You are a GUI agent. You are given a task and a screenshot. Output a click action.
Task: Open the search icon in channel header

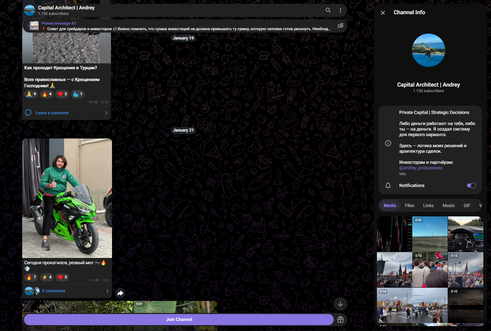click(328, 10)
